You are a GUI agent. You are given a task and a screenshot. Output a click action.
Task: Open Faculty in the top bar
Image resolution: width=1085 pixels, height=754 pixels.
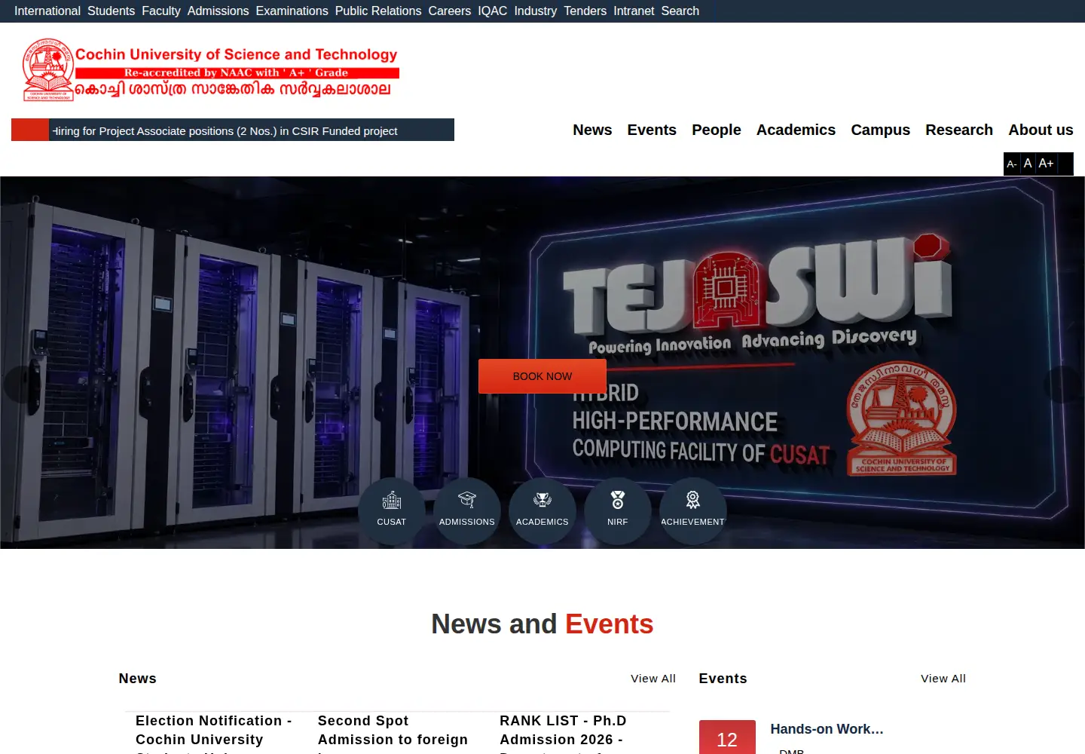(x=161, y=11)
